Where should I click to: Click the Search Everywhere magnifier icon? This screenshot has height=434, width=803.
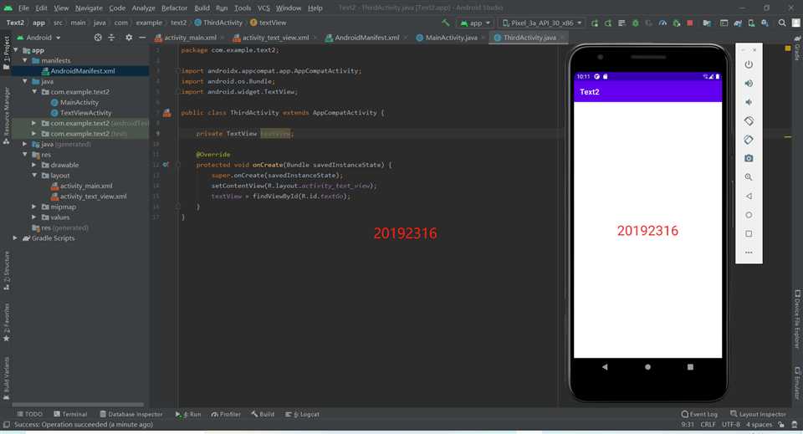pyautogui.click(x=782, y=23)
